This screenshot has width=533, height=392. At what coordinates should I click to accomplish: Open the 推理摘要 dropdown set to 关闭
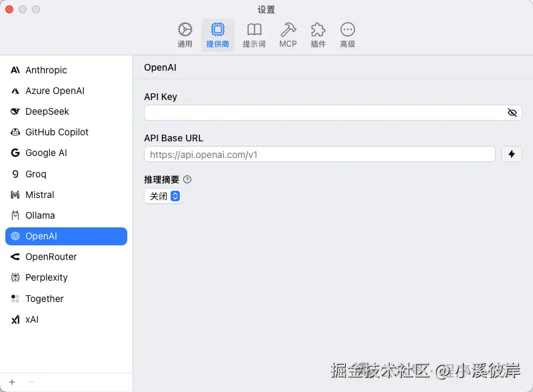[x=163, y=196]
